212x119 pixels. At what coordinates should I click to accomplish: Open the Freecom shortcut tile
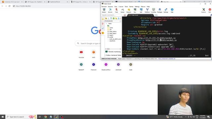(x=93, y=66)
